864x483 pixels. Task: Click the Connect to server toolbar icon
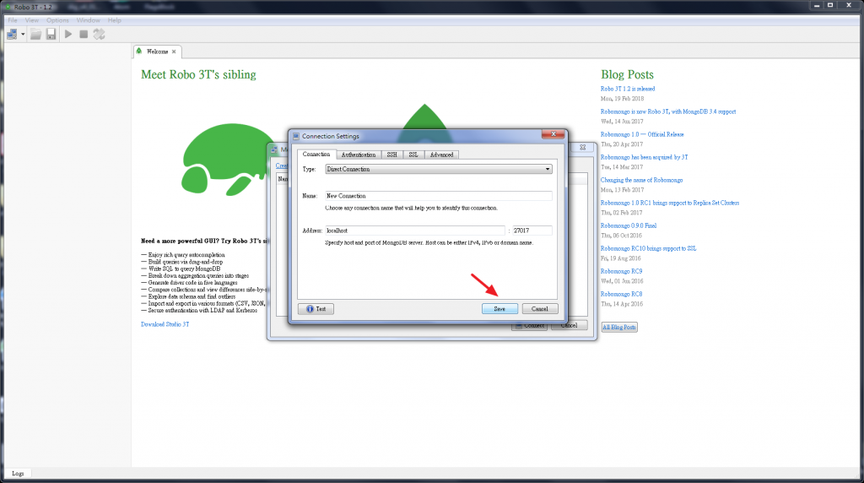click(x=12, y=34)
